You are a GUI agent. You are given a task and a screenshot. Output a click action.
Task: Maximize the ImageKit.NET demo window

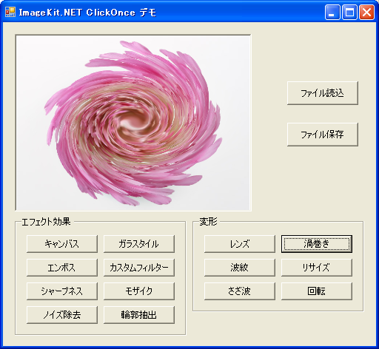[349, 12]
